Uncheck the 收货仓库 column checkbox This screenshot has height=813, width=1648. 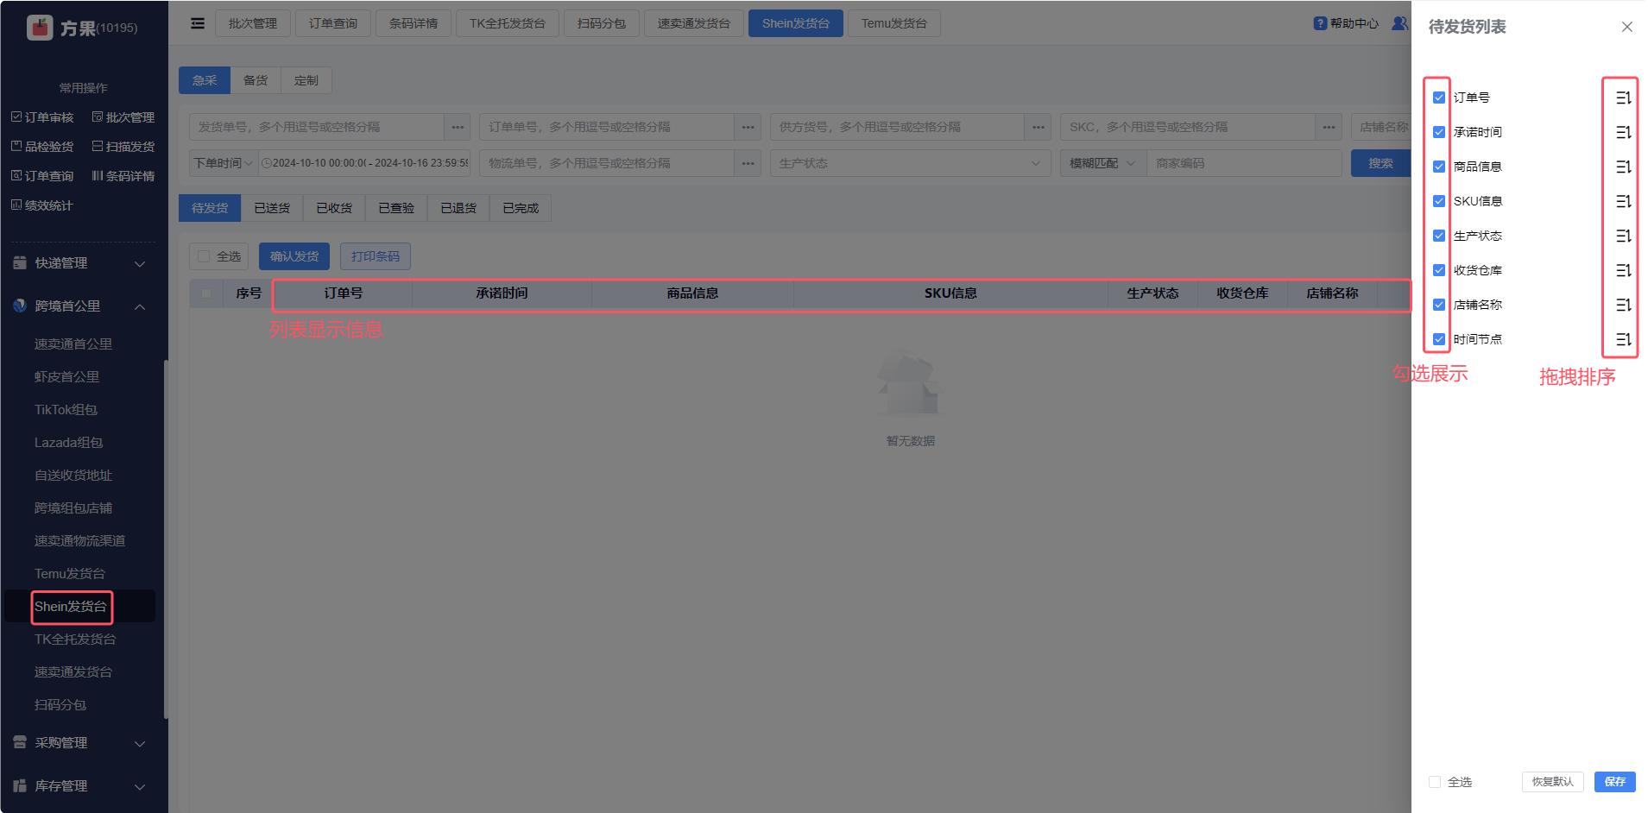pos(1439,270)
